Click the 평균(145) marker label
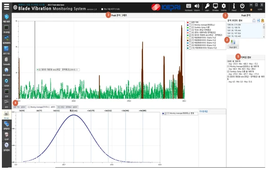This screenshot has width=268, height=171. click(x=74, y=111)
